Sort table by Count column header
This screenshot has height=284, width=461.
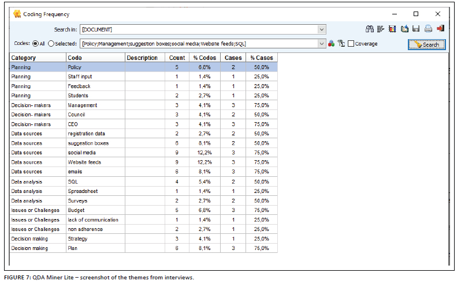tap(177, 58)
